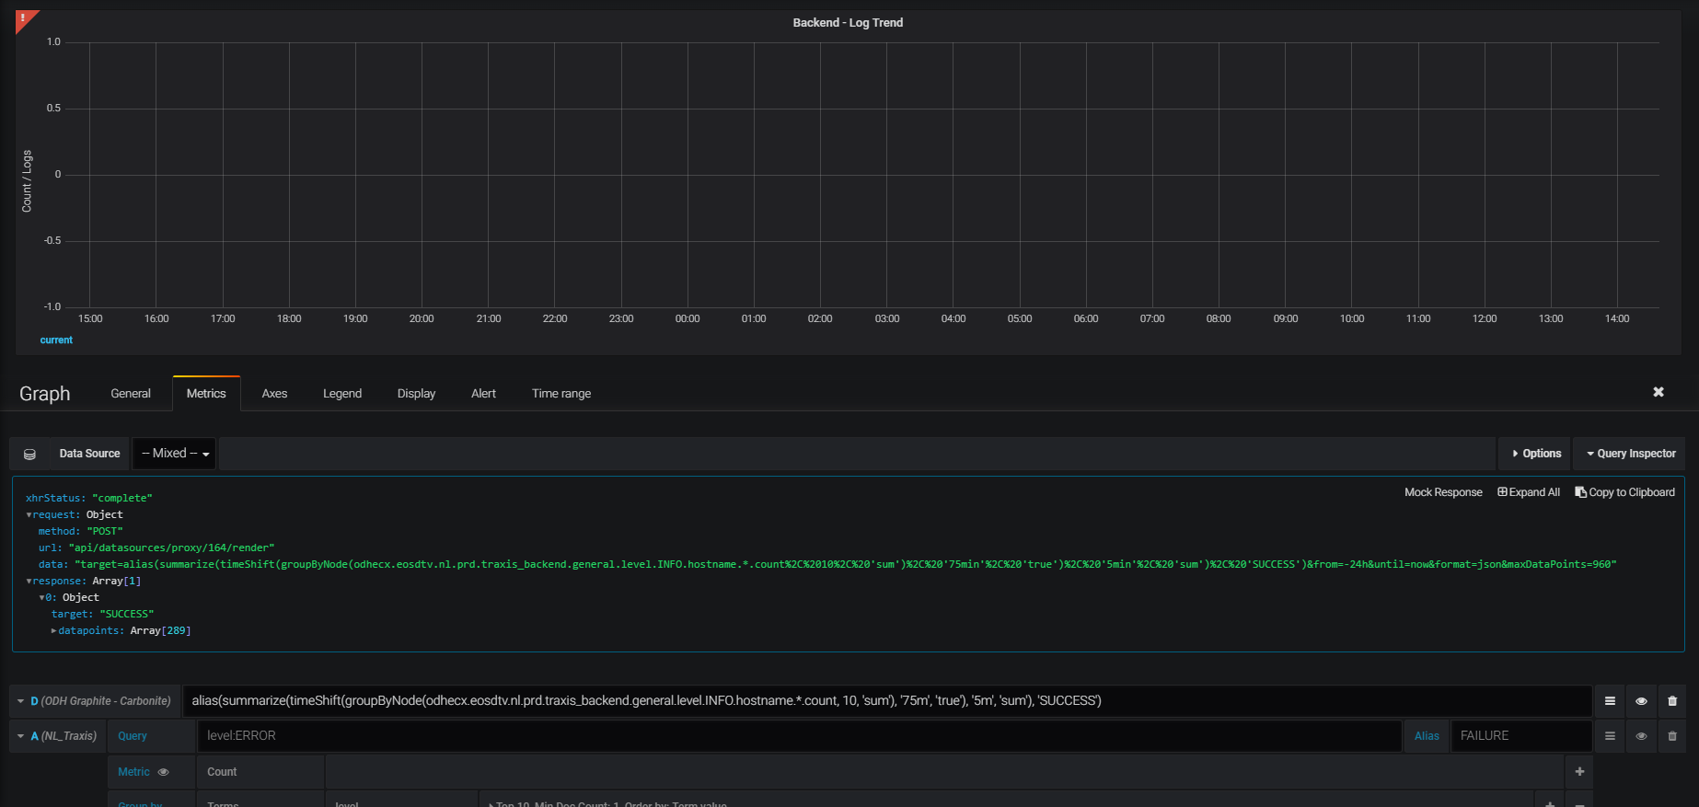
Task: Click the Data Source label
Action: 89,454
